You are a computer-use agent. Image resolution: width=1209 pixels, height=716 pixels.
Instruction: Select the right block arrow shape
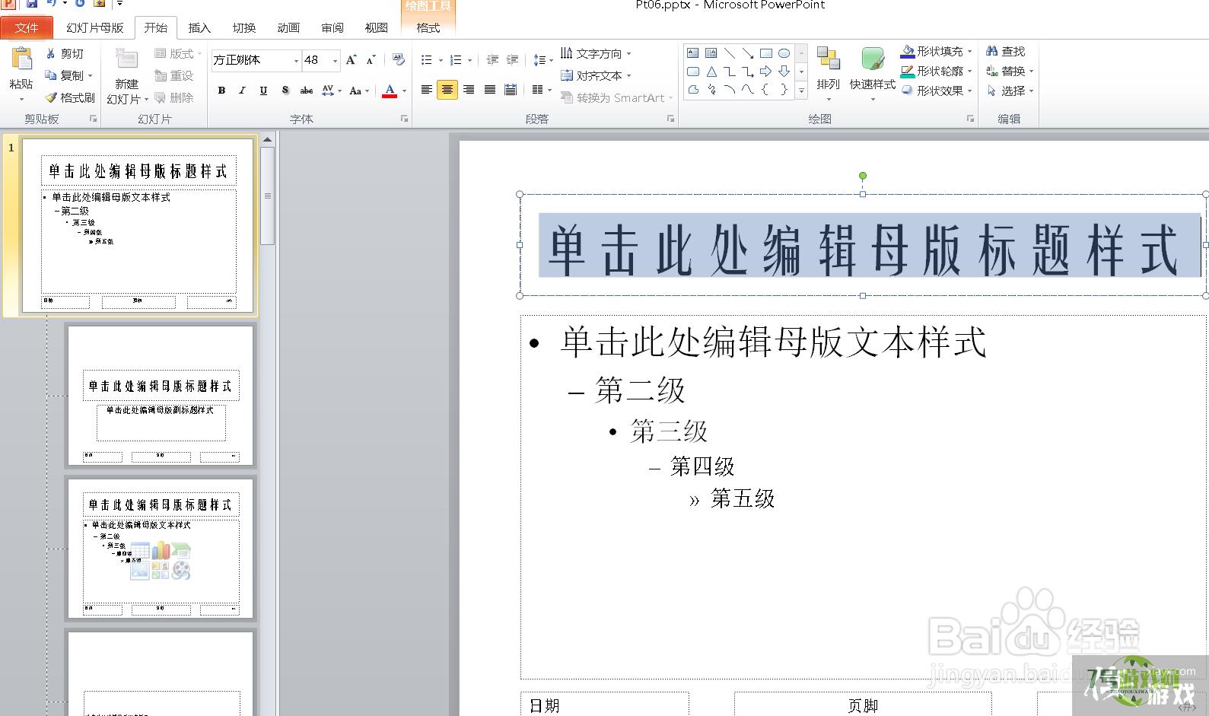pyautogui.click(x=766, y=72)
